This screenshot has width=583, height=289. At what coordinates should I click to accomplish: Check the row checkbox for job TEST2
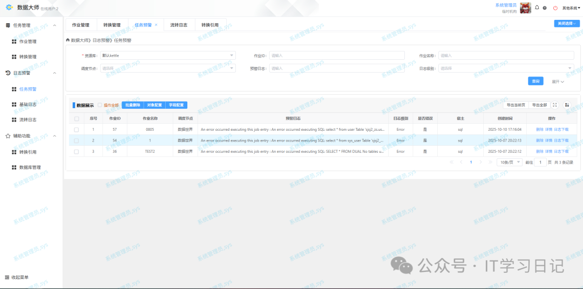pyautogui.click(x=77, y=152)
